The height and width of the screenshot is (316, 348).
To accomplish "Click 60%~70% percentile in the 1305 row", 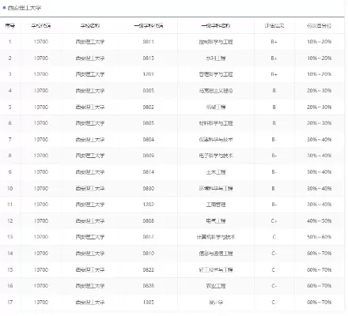I will [x=320, y=302].
